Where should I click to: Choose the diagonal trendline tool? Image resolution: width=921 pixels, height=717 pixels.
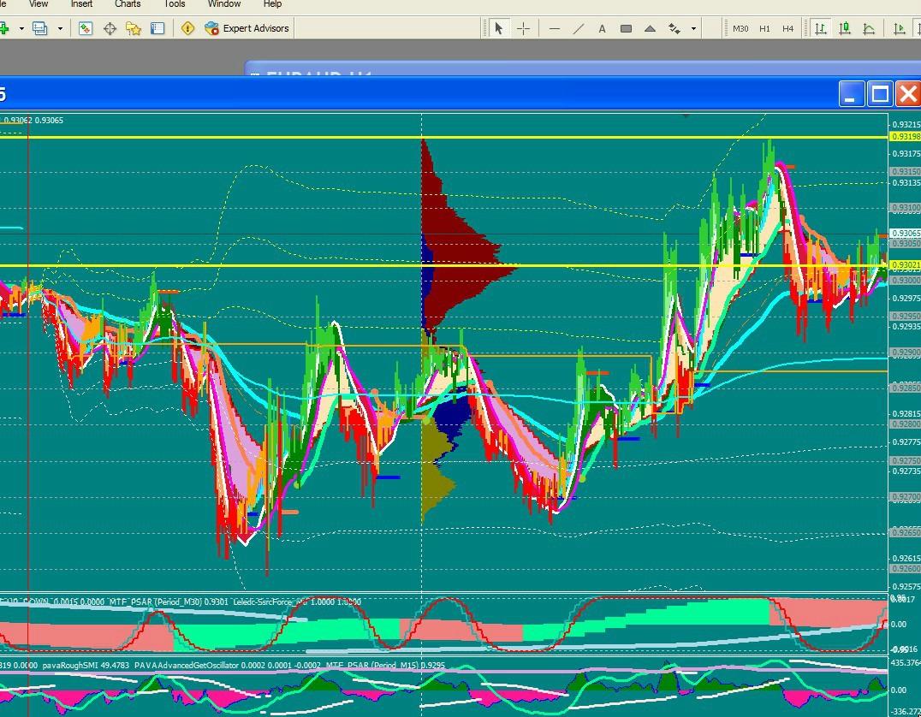click(579, 28)
